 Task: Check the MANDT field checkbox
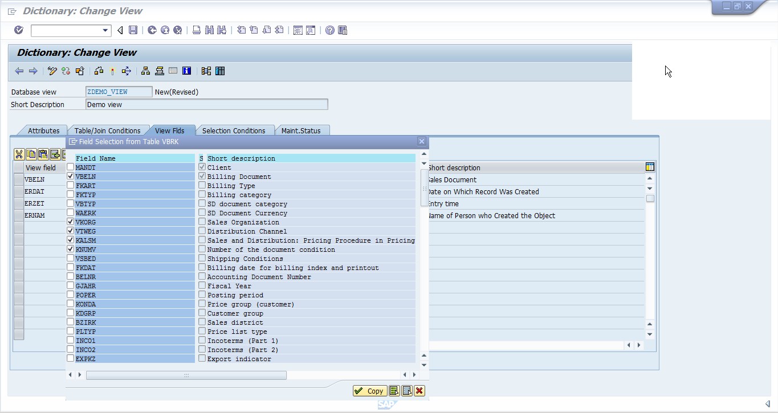[x=70, y=167]
